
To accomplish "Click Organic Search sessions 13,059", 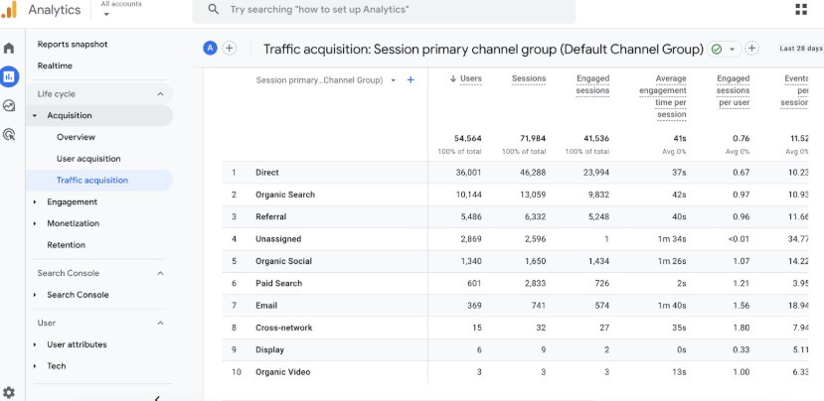I will 533,195.
